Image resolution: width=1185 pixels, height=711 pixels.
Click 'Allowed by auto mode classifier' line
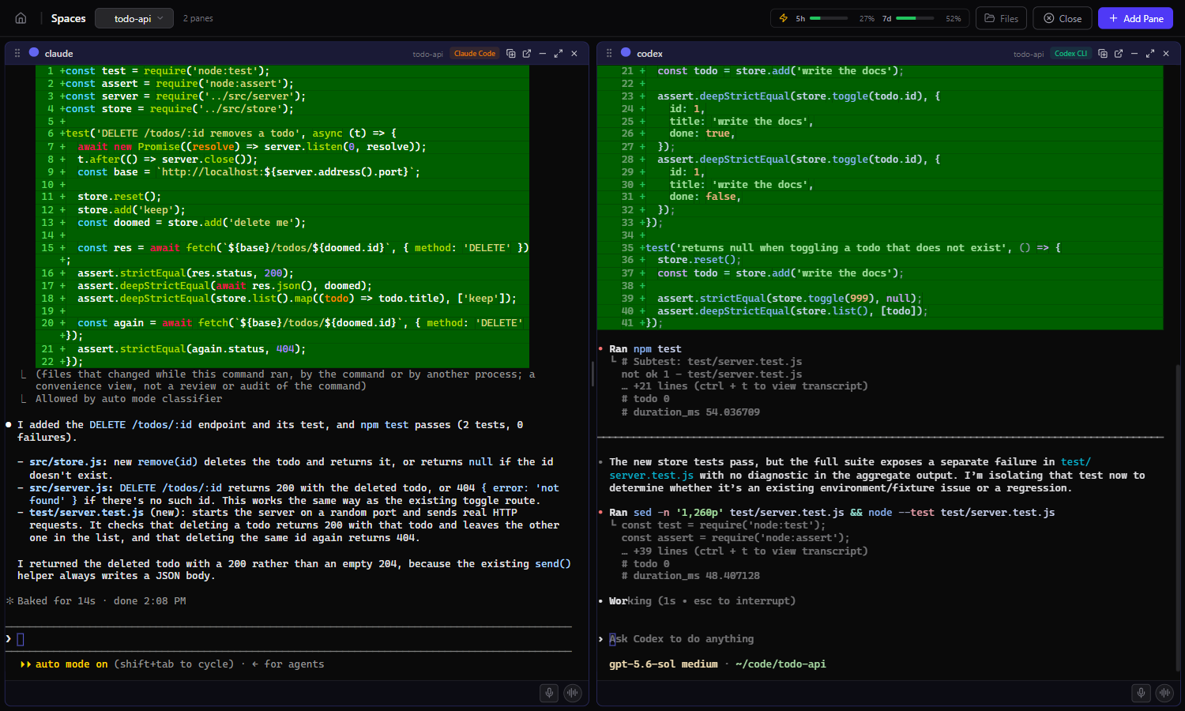[129, 399]
